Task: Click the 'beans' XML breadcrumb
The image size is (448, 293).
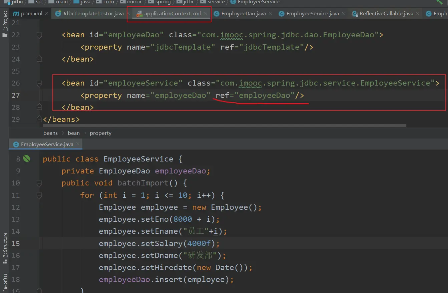Action: [x=50, y=133]
